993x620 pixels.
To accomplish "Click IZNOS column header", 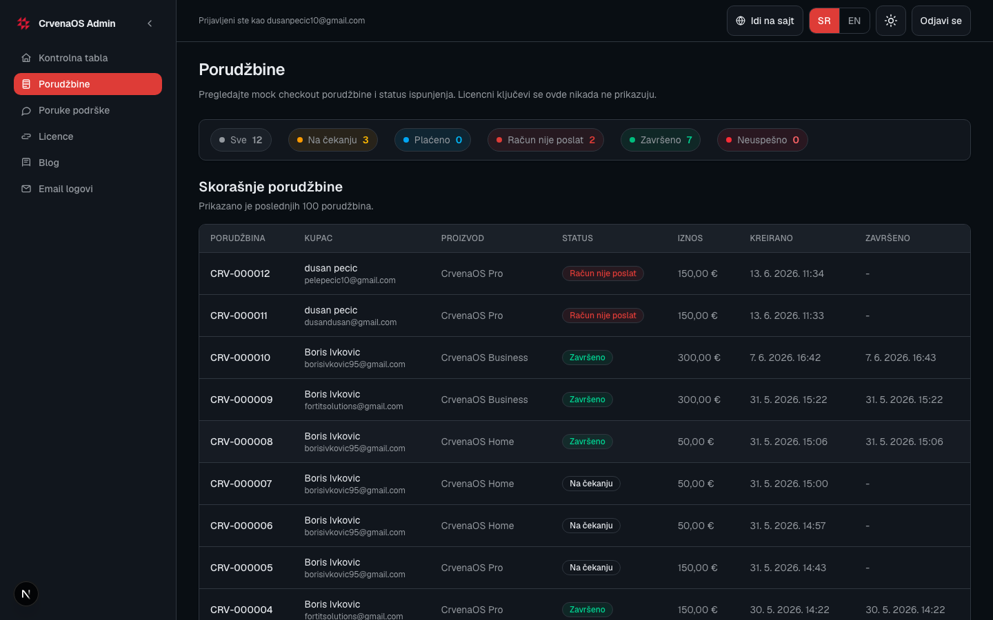I will [x=690, y=238].
